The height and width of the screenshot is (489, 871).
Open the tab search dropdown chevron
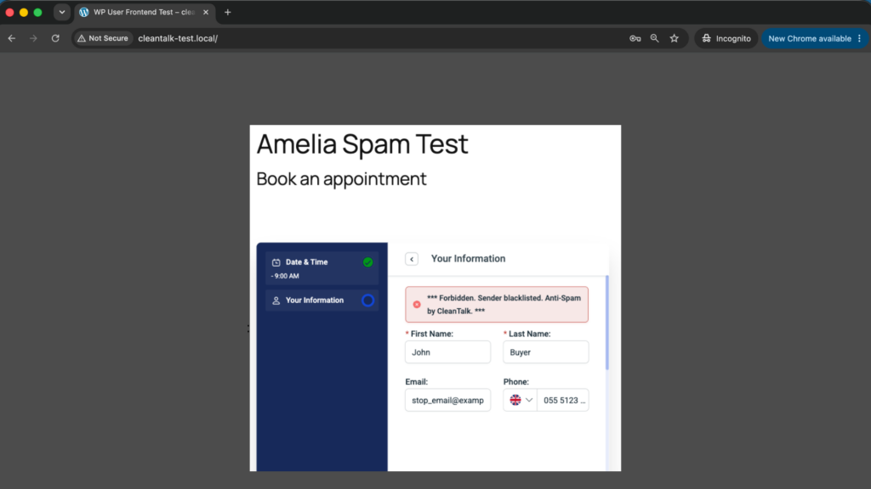pyautogui.click(x=61, y=12)
